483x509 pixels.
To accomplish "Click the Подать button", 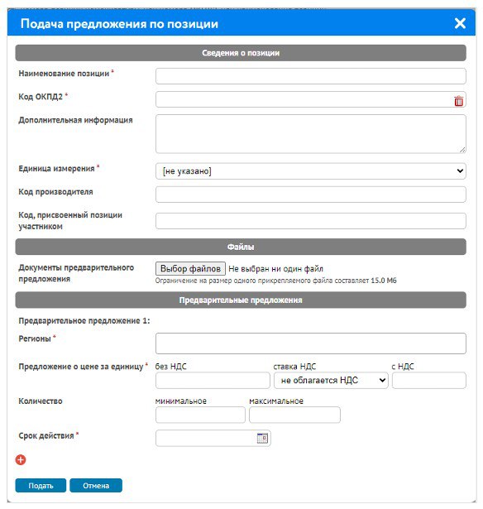I will (41, 486).
